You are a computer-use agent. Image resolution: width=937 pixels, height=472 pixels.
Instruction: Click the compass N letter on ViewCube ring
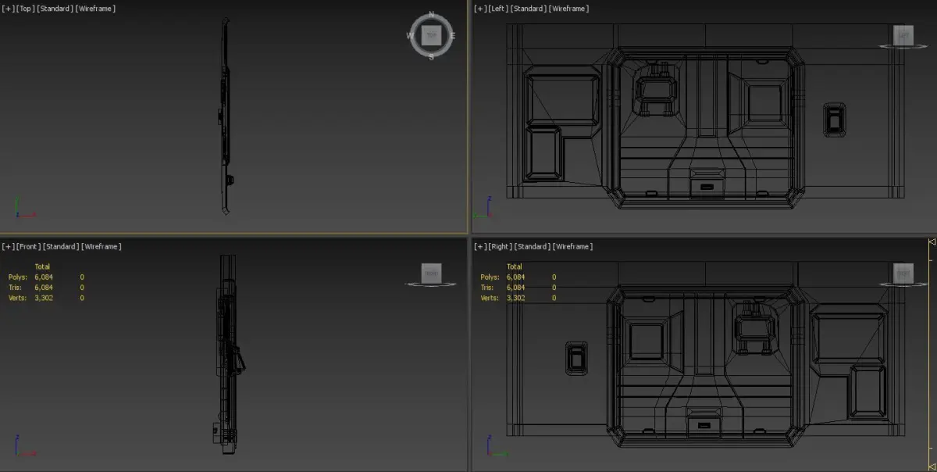point(431,15)
